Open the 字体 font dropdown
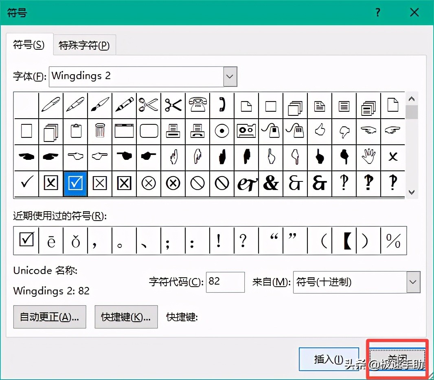Image resolution: width=434 pixels, height=380 pixels. pyautogui.click(x=230, y=76)
